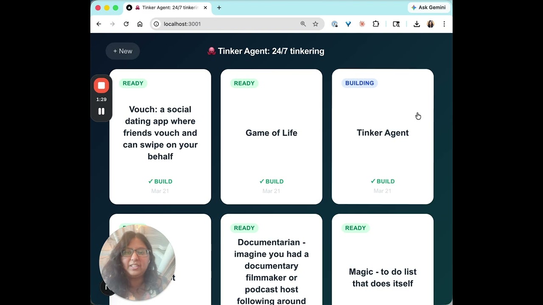Click the + New button
543x305 pixels.
[123, 51]
